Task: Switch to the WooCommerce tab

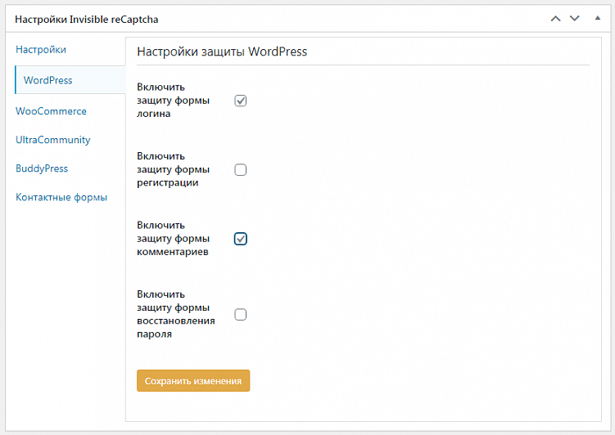Action: pyautogui.click(x=51, y=111)
